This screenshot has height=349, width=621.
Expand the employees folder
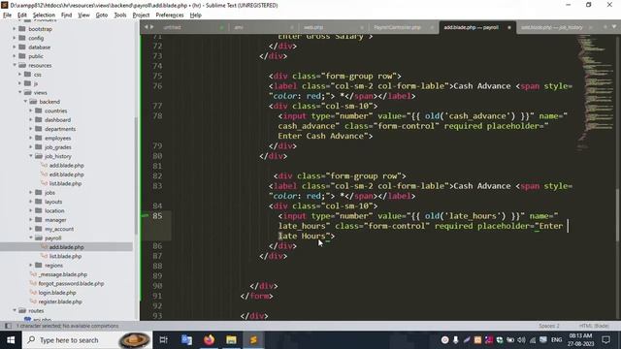click(x=31, y=138)
